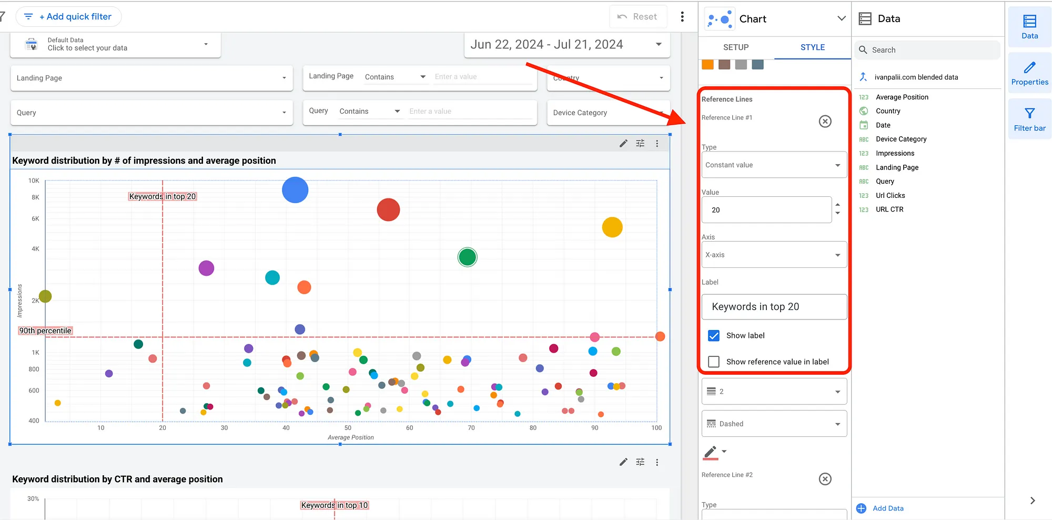Viewport: 1052px width, 520px height.
Task: Open the date range picker dropdown
Action: pos(659,44)
